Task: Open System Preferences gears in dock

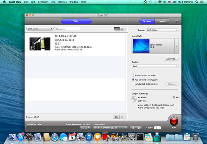Action: tap(132, 137)
